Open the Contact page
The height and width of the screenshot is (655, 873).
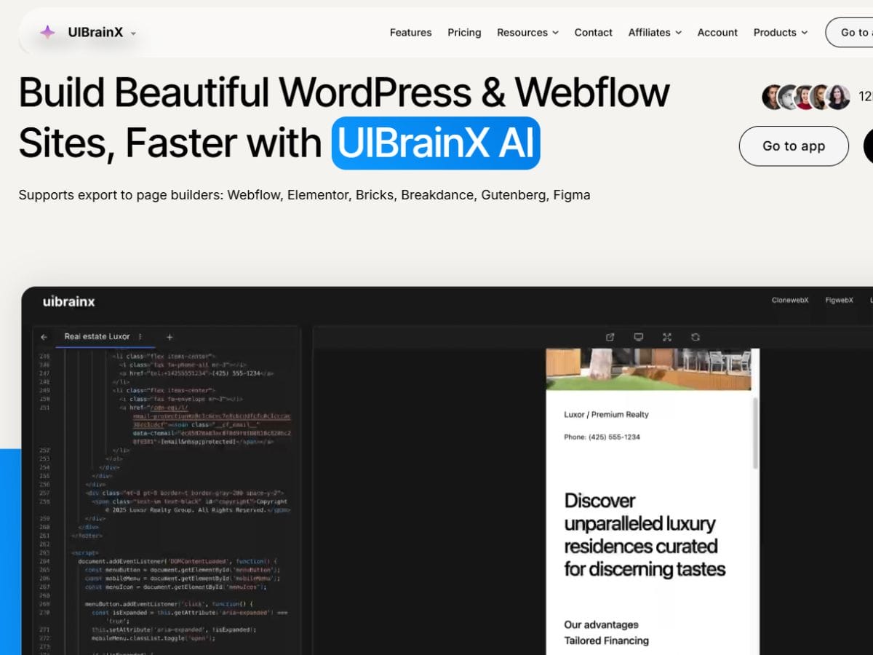594,32
